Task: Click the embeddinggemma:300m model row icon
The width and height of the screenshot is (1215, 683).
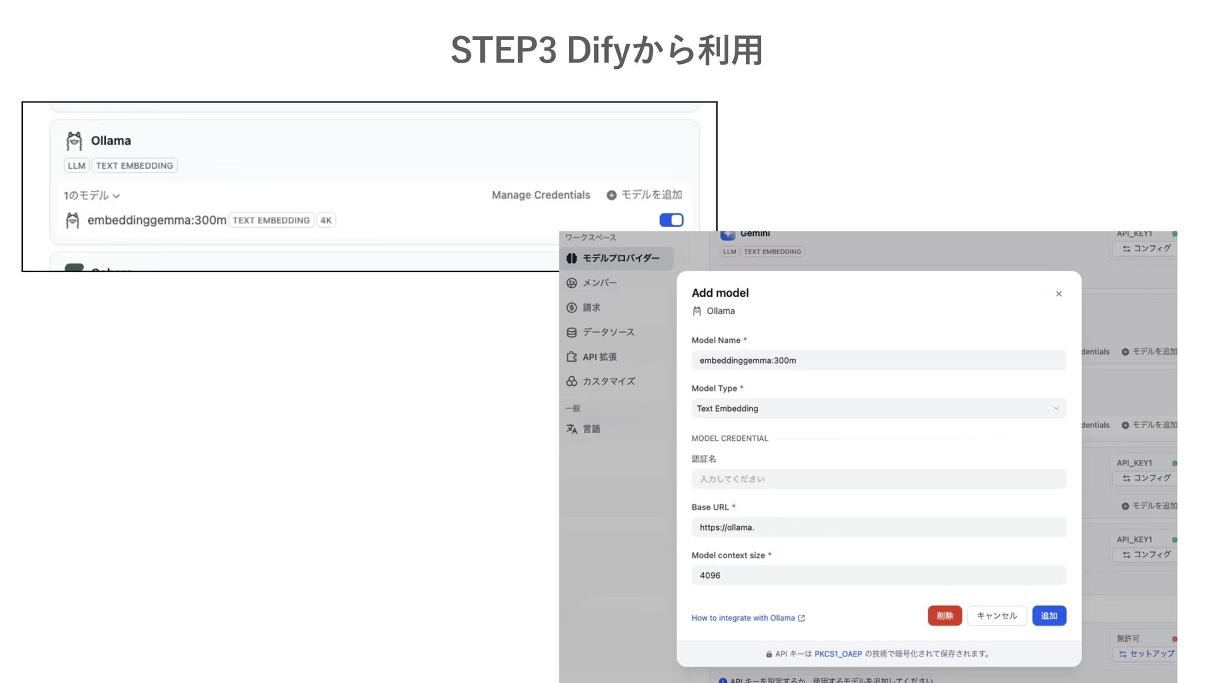Action: (x=73, y=220)
